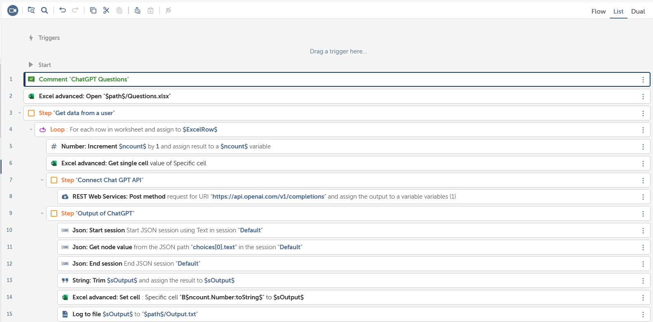Toggle the checkbox on step "Connect Chat GPT API"

click(x=54, y=180)
